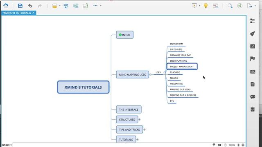Open the Task info side panel
The image size is (262, 147).
pyautogui.click(x=253, y=109)
